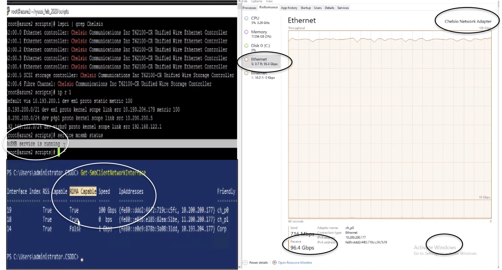Click the 'default via 10.193.200.1' route line
Image resolution: width=502 pixels, height=270 pixels.
pyautogui.click(x=70, y=101)
